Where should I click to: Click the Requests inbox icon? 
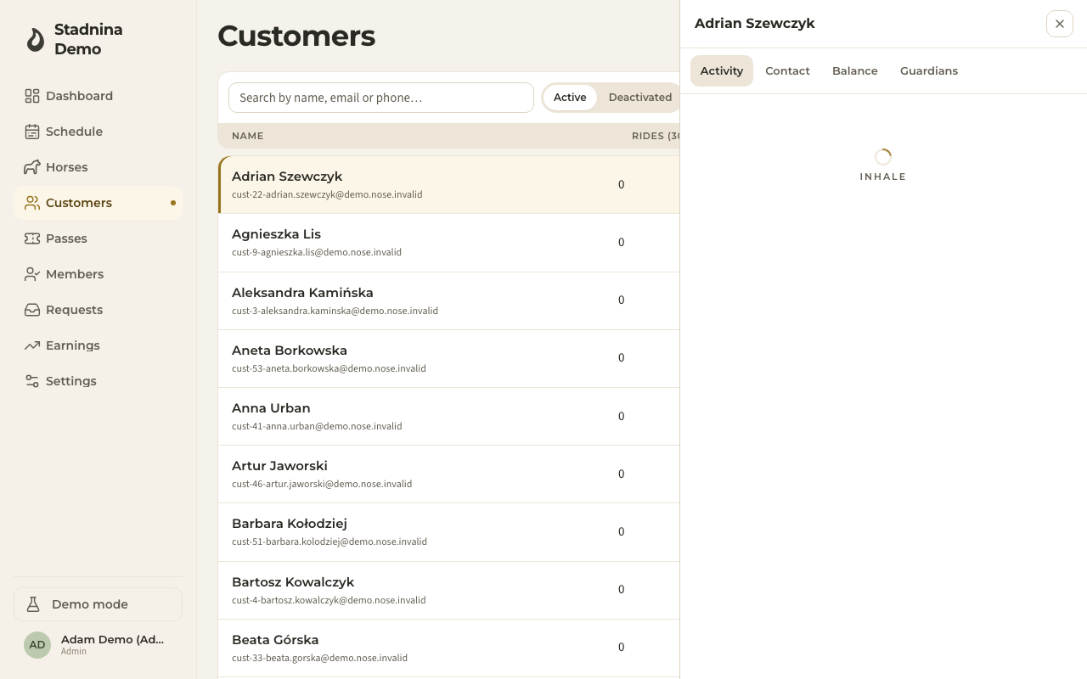click(32, 310)
